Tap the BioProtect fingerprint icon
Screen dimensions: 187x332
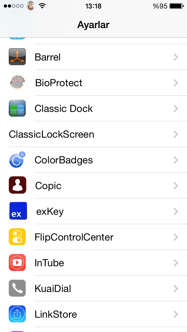point(17,82)
